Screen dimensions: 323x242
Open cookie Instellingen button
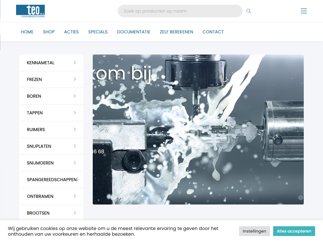click(254, 231)
